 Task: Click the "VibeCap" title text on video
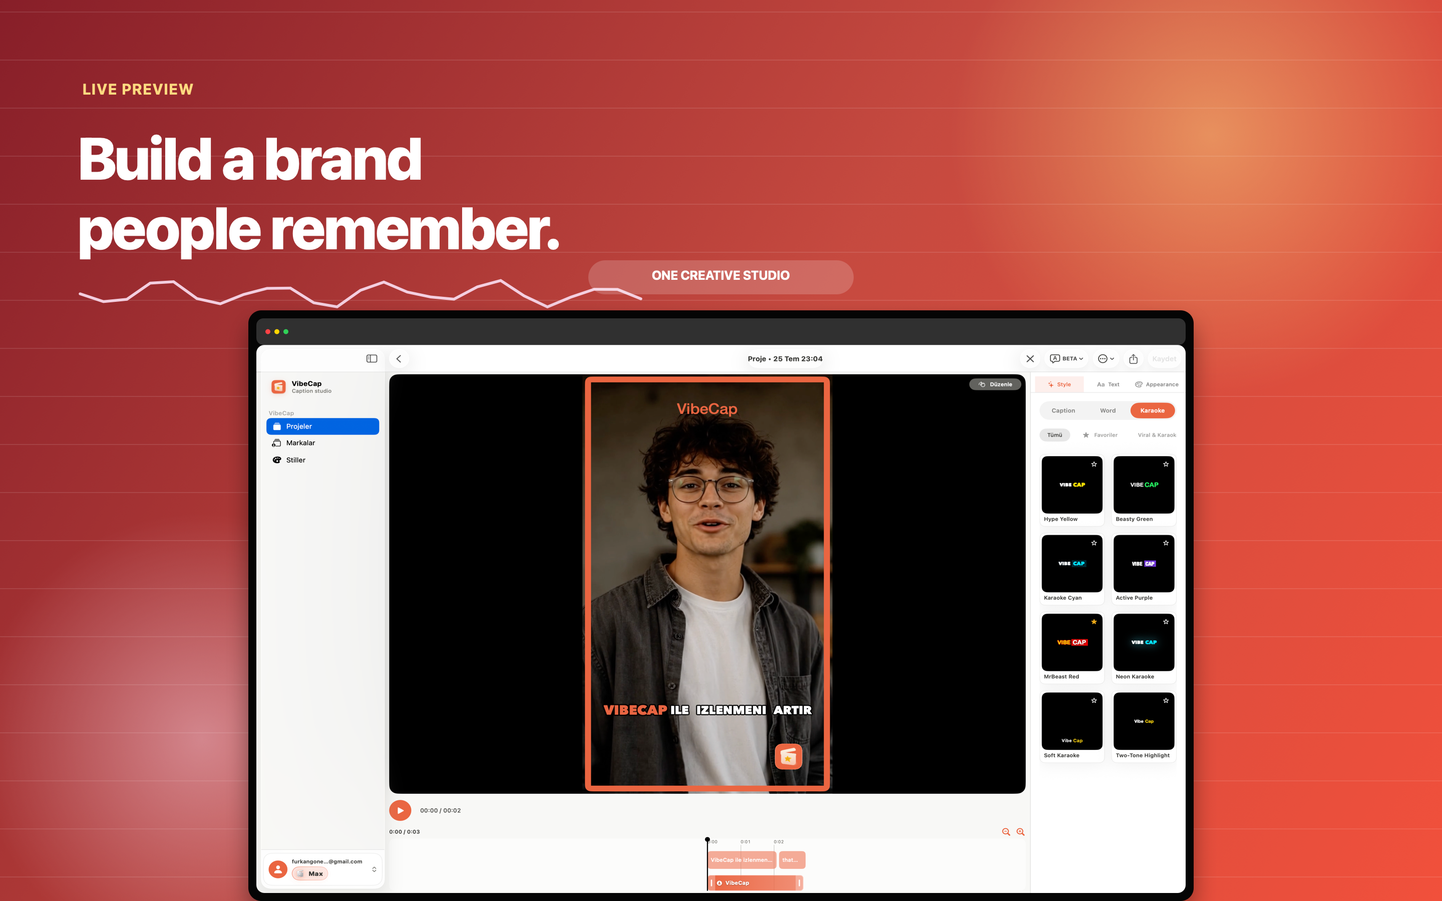tap(707, 409)
